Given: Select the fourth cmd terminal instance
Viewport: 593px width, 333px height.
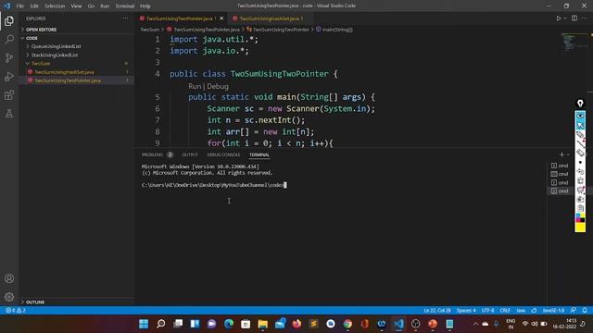Looking at the screenshot, I should 560,191.
